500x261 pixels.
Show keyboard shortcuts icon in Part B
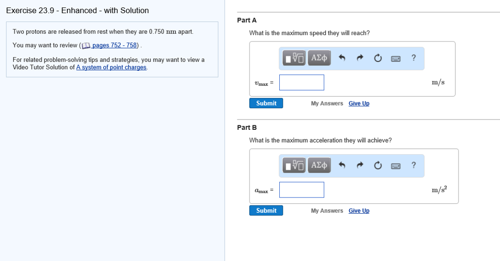tap(396, 166)
